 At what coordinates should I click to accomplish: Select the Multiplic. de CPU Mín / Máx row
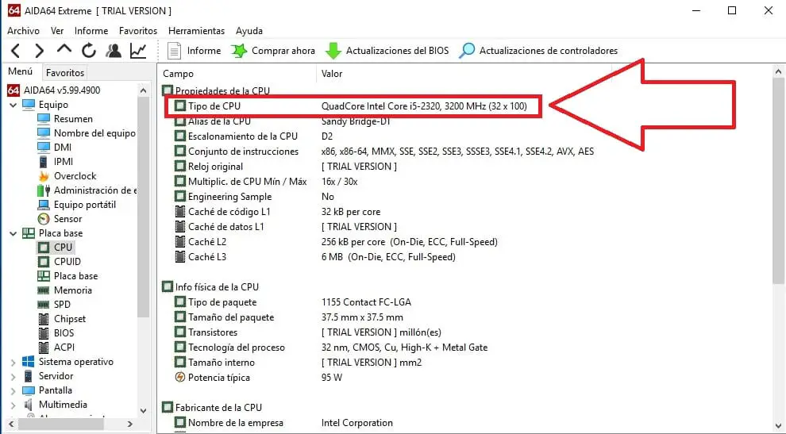[266, 182]
